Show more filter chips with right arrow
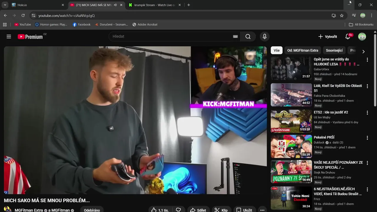This screenshot has height=212, width=377. click(x=363, y=52)
